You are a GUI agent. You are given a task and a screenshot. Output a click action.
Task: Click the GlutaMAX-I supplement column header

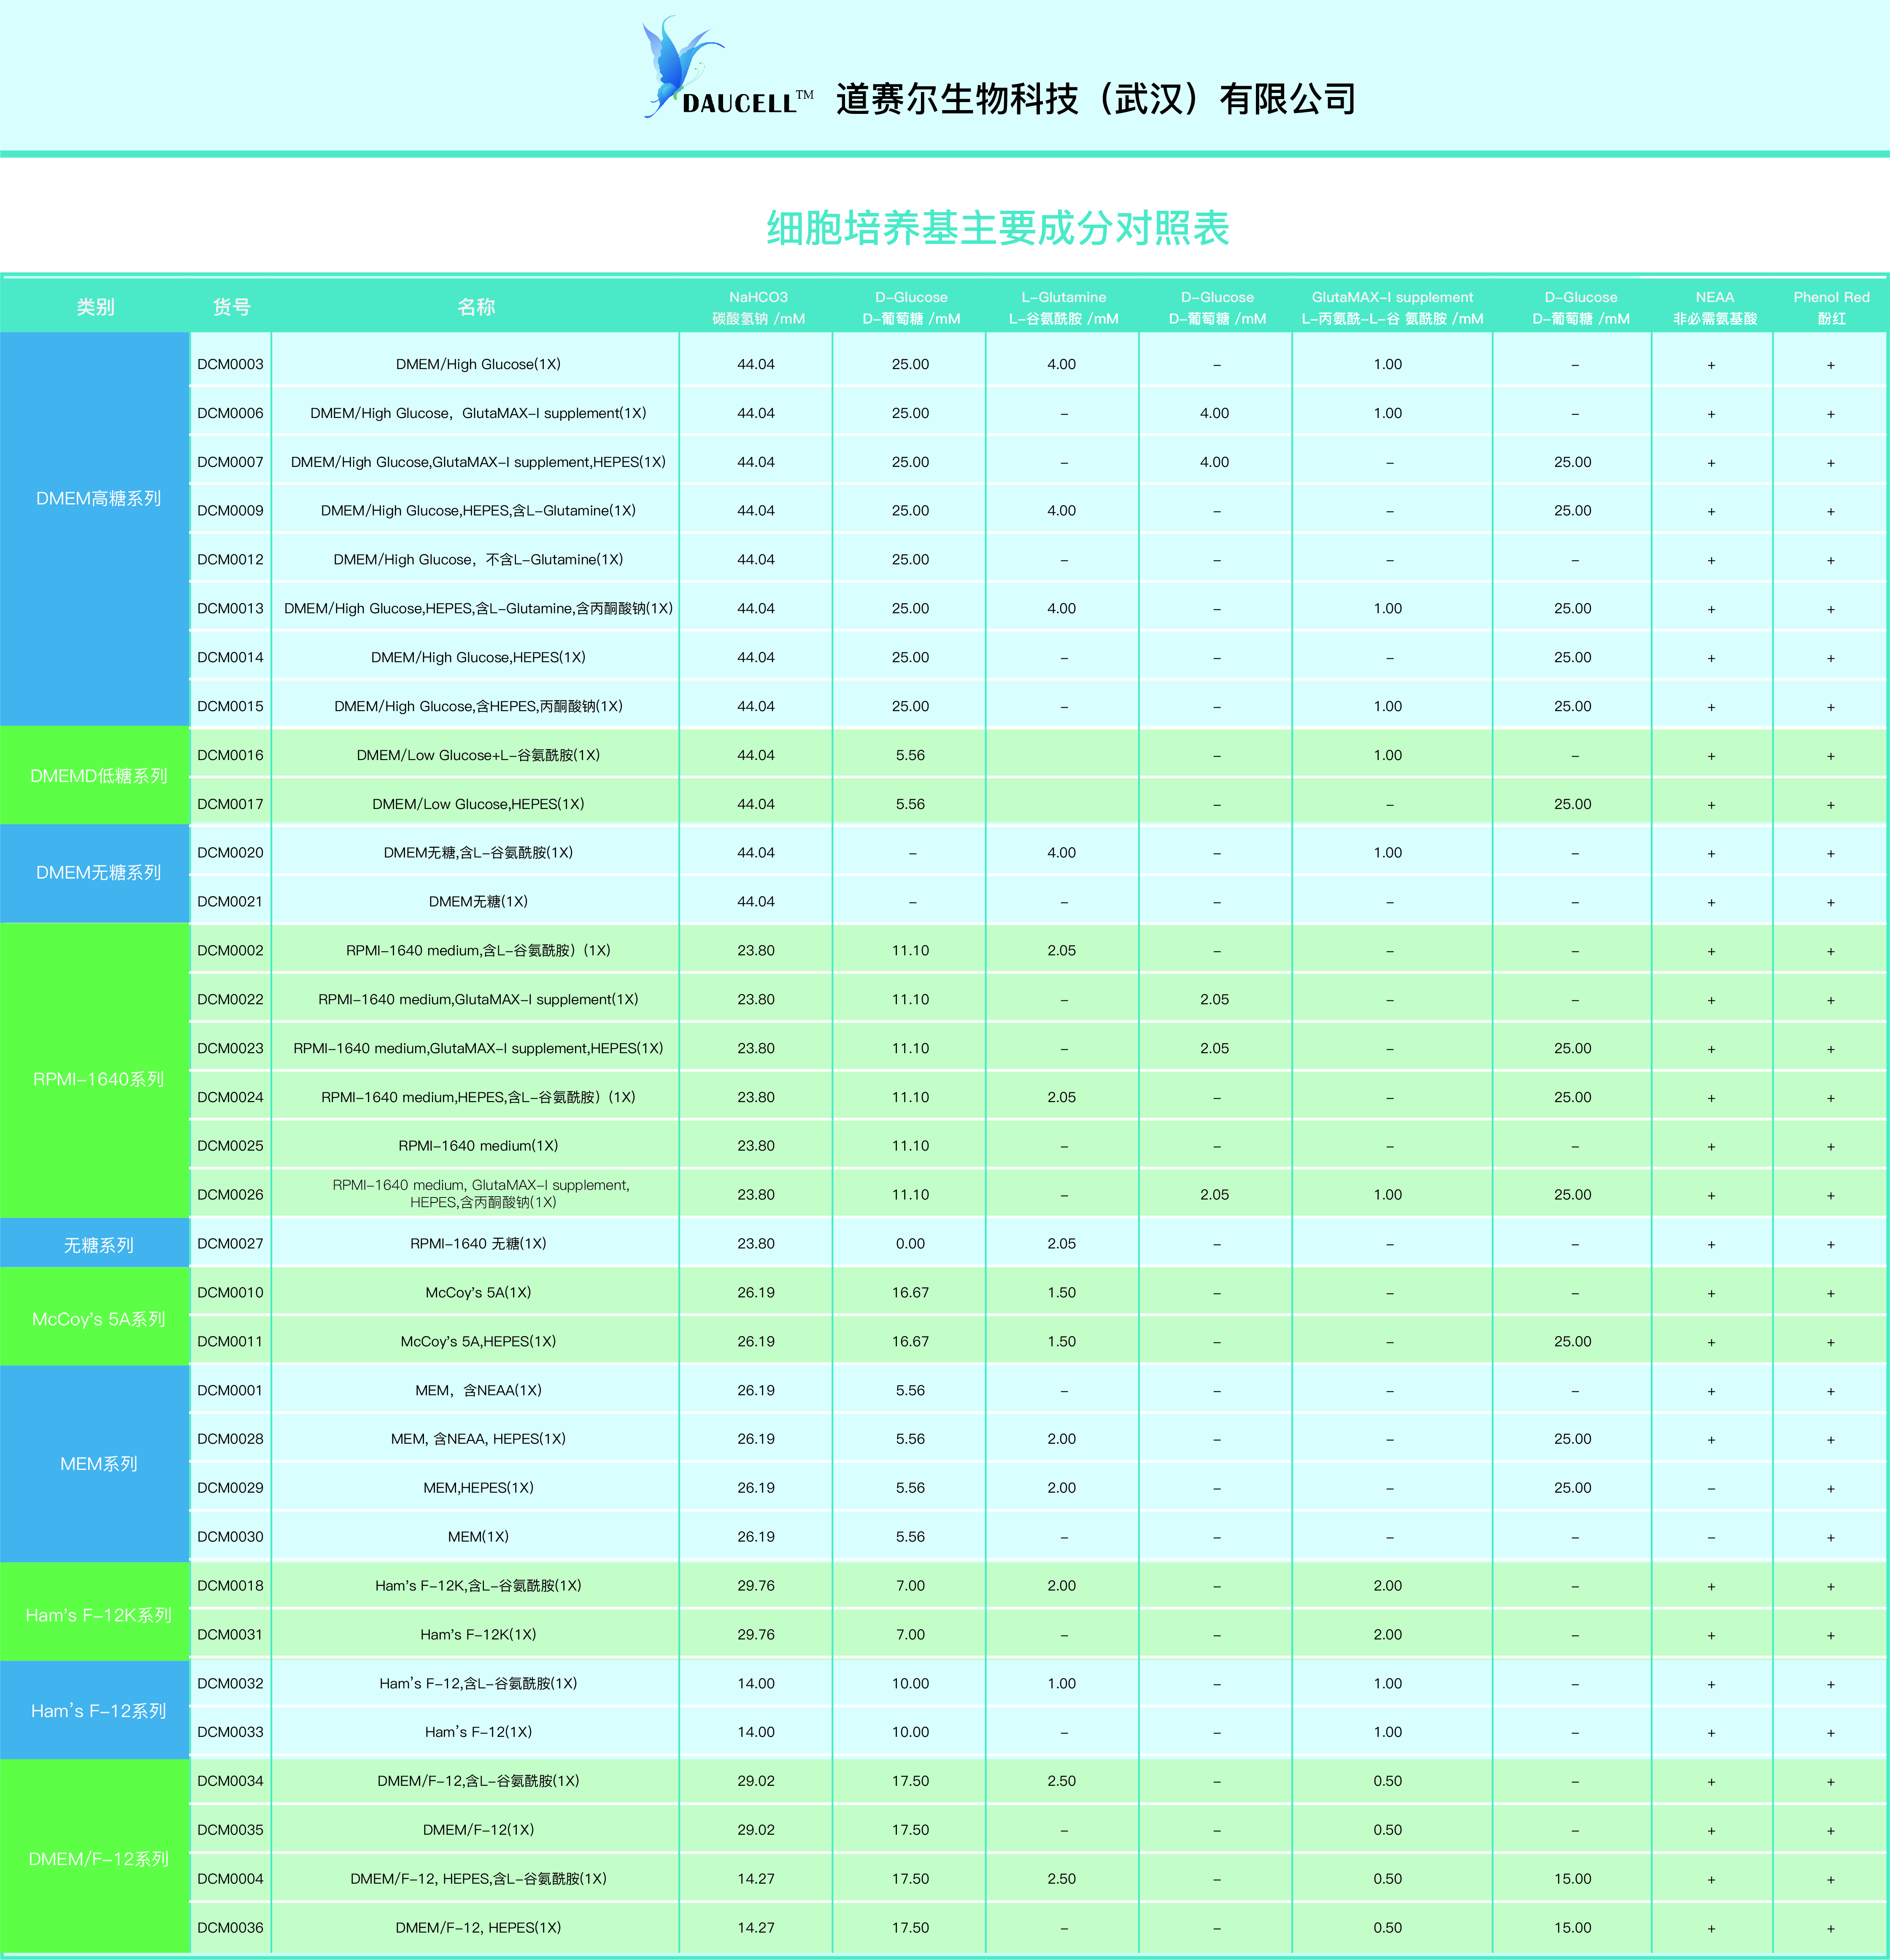coord(1392,307)
